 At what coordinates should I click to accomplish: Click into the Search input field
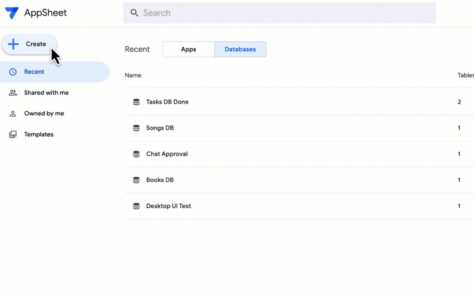click(279, 13)
